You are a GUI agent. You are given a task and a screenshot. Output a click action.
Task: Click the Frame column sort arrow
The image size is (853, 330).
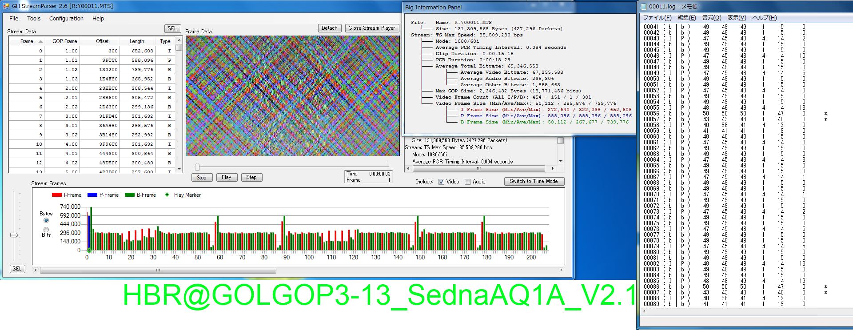(41, 41)
